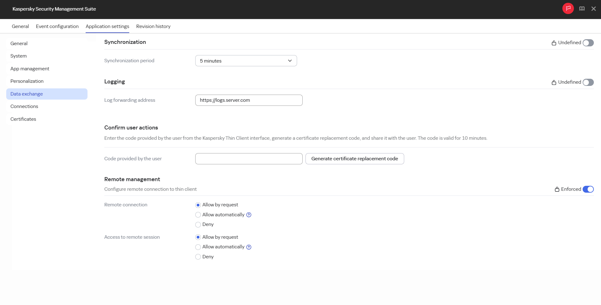Open the Certificates settings section
Image resolution: width=601 pixels, height=305 pixels.
pos(23,119)
